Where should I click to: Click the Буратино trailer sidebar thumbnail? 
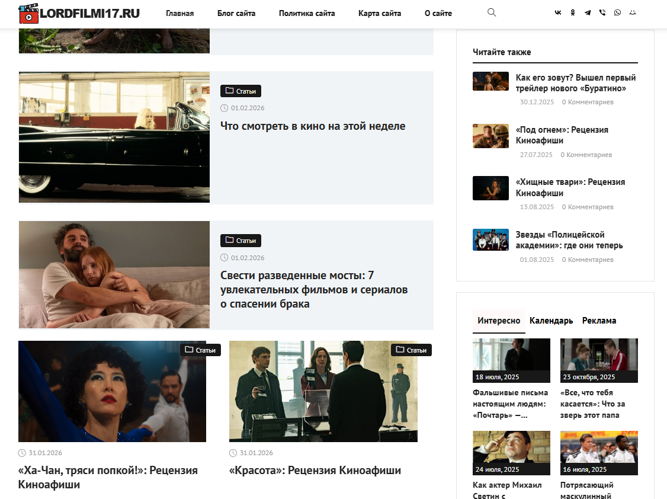pos(490,81)
